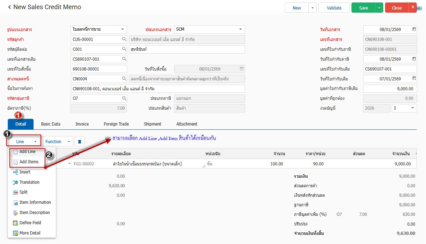
Task: Click the trash delete line icon
Action: click(x=79, y=142)
